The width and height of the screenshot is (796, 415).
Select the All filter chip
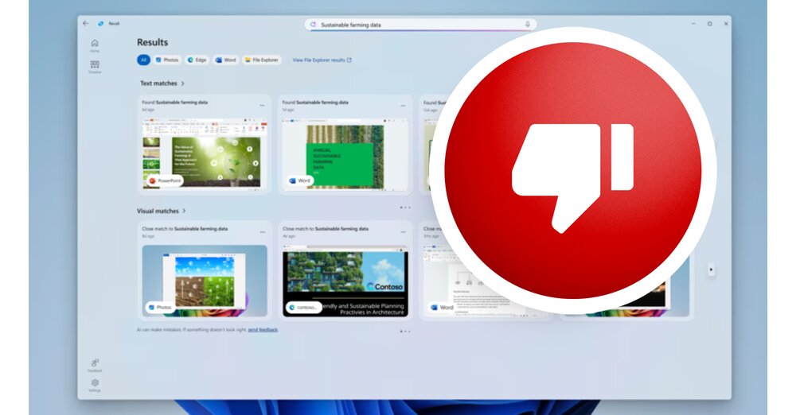pos(143,60)
